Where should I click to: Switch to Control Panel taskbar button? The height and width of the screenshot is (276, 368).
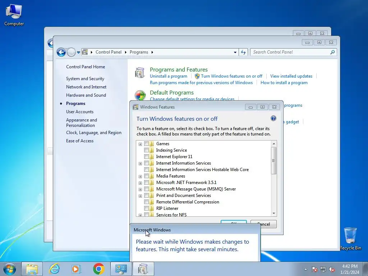(121, 269)
